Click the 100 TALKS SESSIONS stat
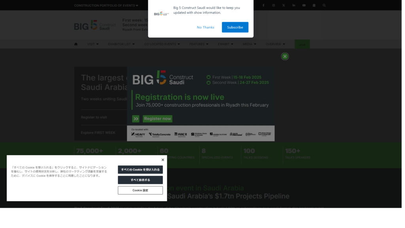 [x=256, y=153]
